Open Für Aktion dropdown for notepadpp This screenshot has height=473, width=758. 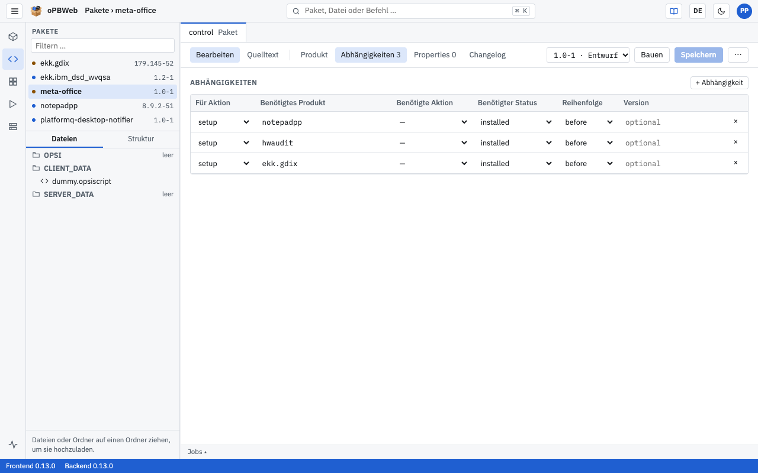[x=224, y=122]
